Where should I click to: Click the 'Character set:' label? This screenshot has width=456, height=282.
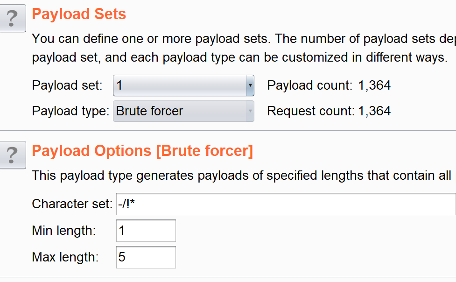click(x=72, y=204)
